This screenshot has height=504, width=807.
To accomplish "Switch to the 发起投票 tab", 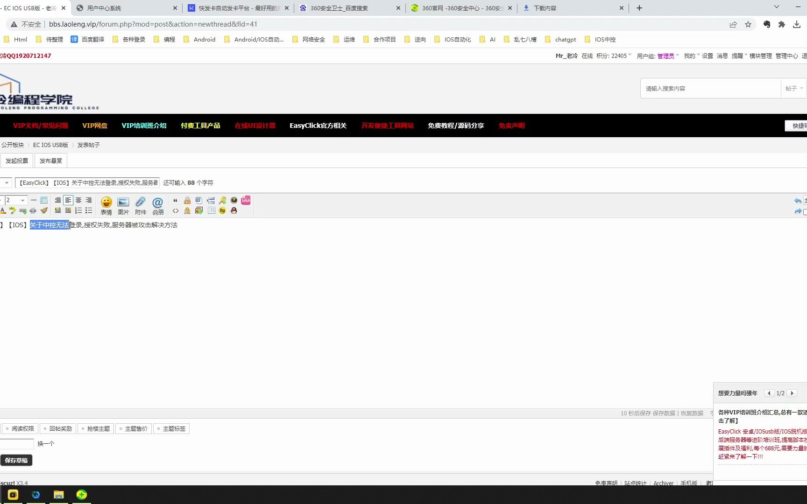I will (x=17, y=160).
